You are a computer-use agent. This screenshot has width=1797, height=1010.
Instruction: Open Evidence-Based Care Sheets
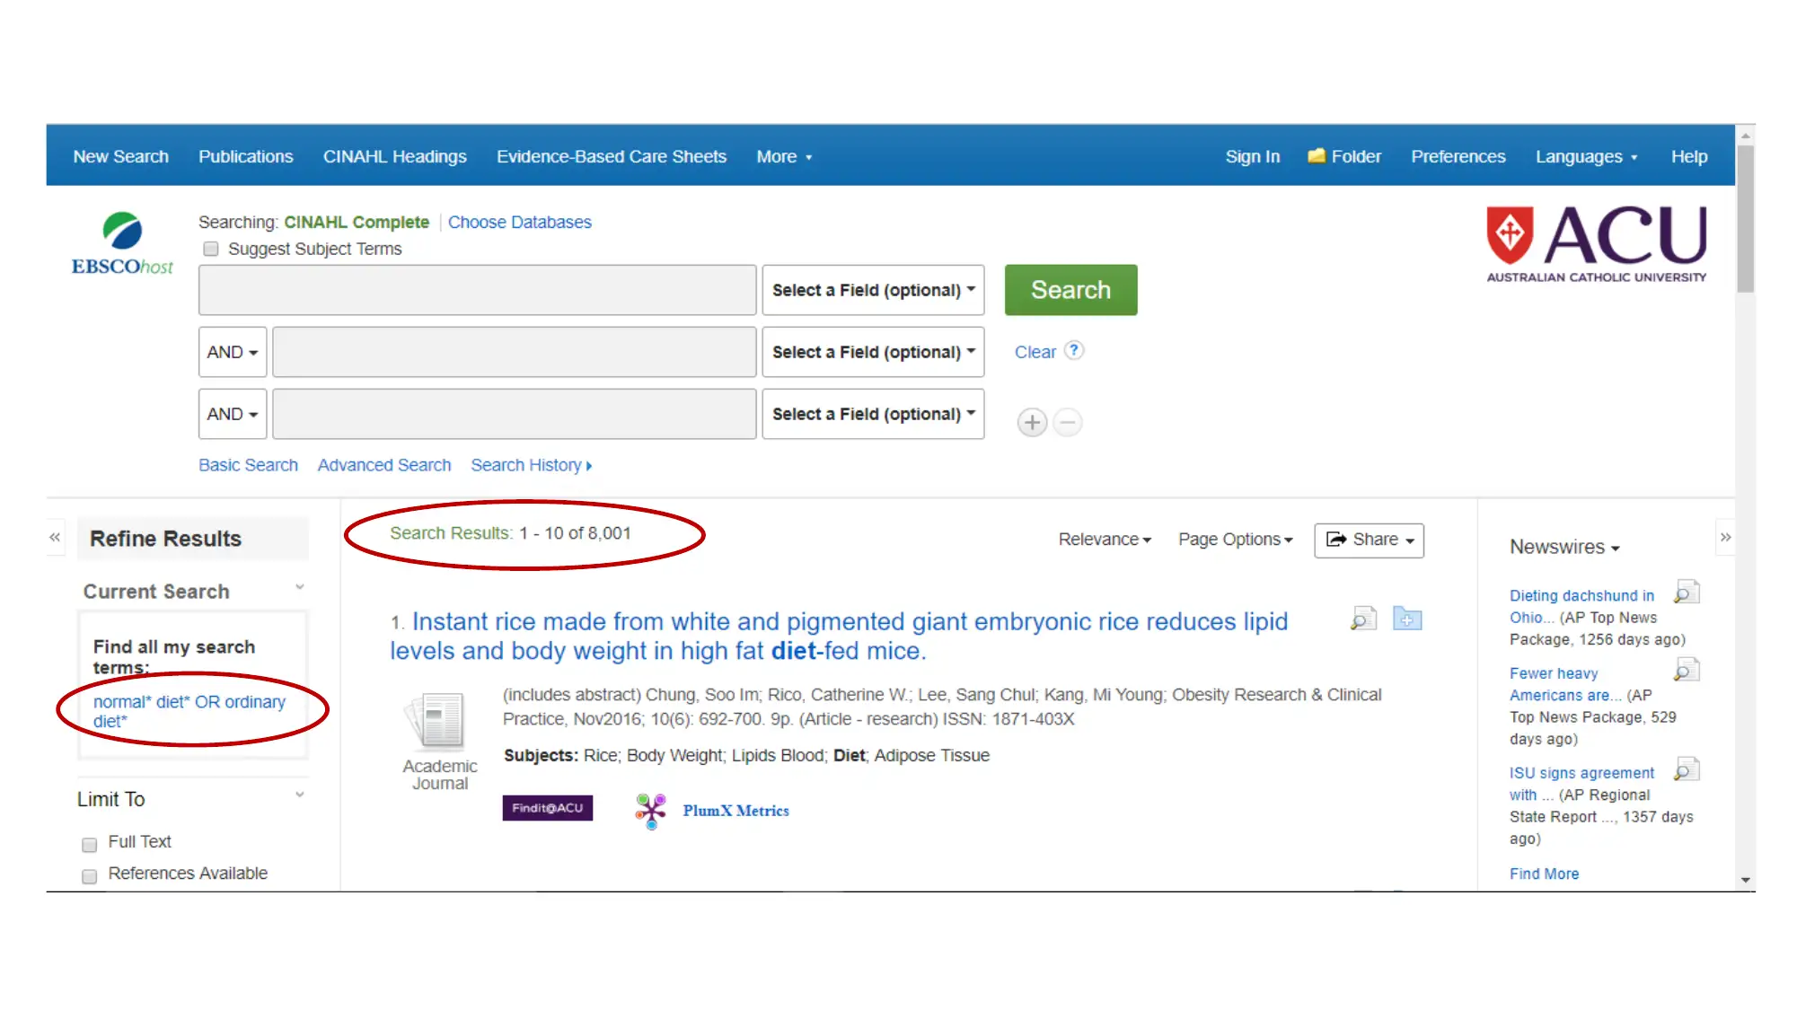pyautogui.click(x=612, y=156)
